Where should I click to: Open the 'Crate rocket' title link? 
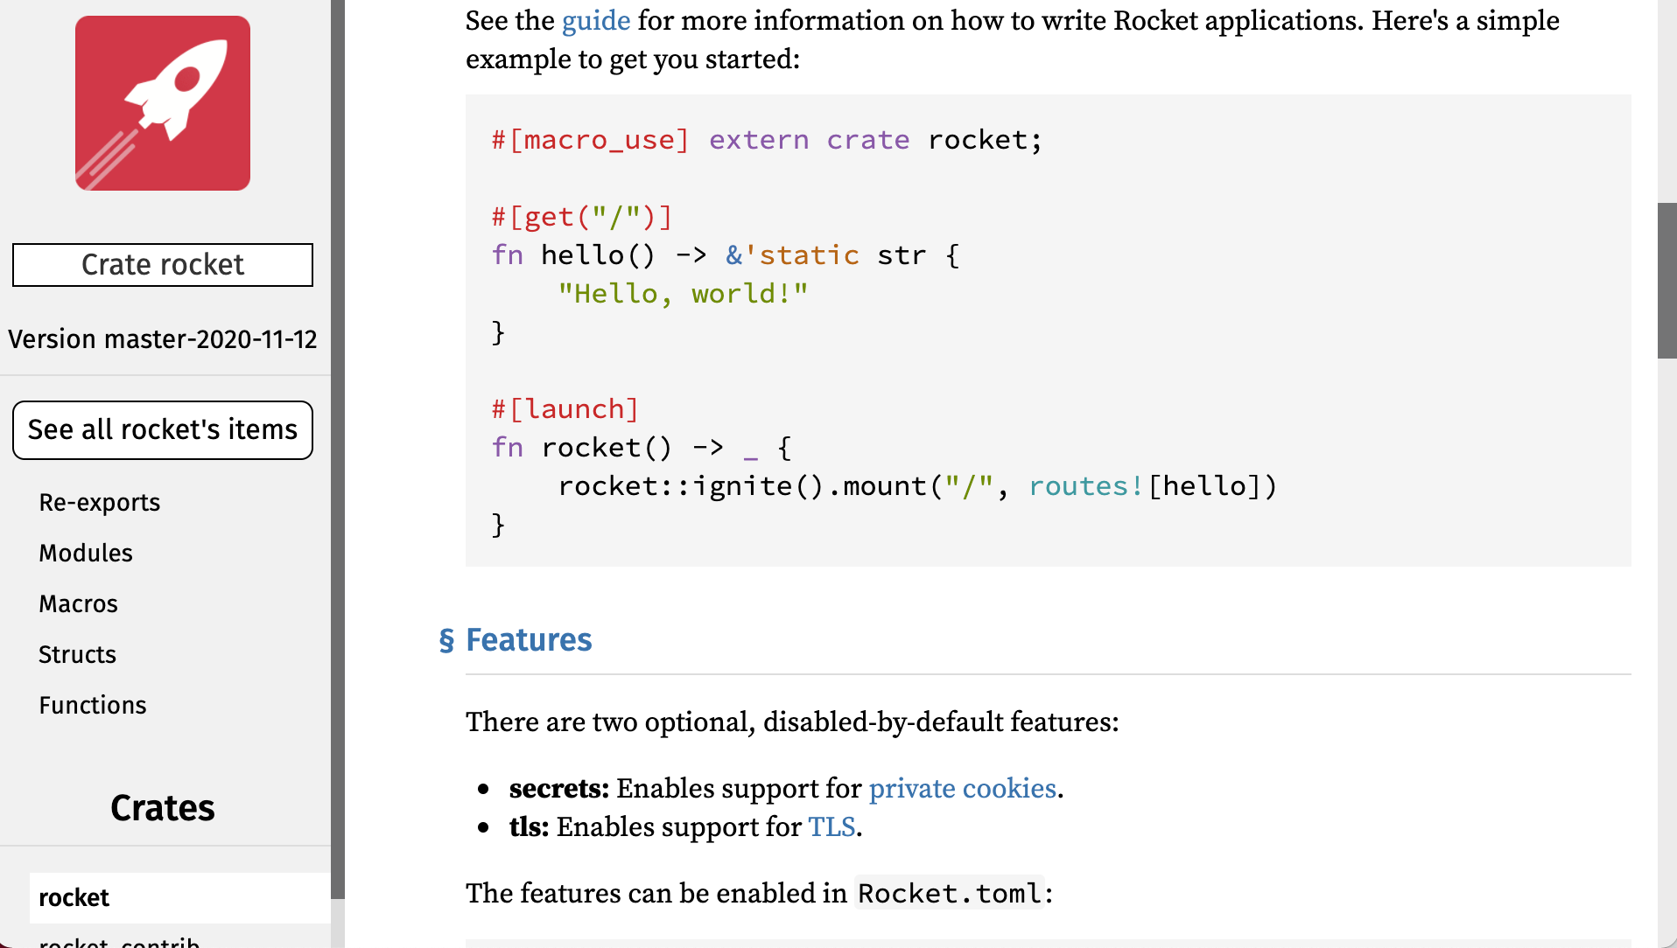click(162, 264)
